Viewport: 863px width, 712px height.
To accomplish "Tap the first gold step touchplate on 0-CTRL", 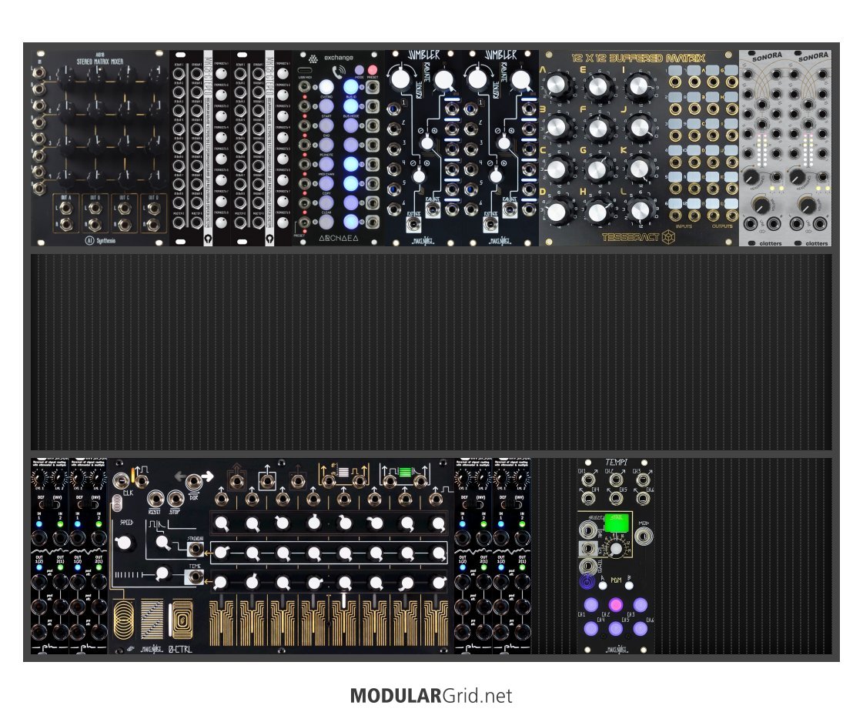I will coord(222,622).
